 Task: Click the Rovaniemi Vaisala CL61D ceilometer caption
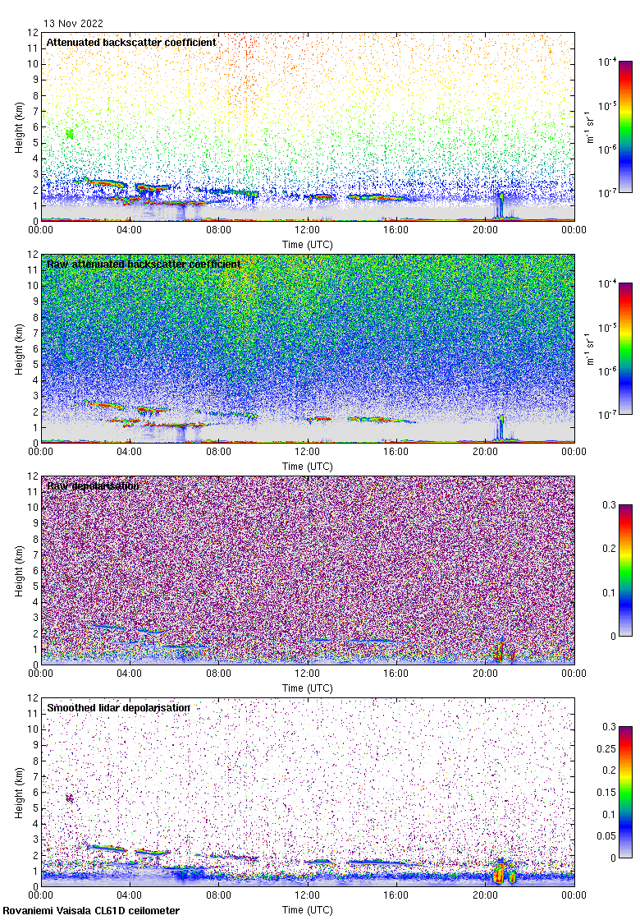pos(91,911)
